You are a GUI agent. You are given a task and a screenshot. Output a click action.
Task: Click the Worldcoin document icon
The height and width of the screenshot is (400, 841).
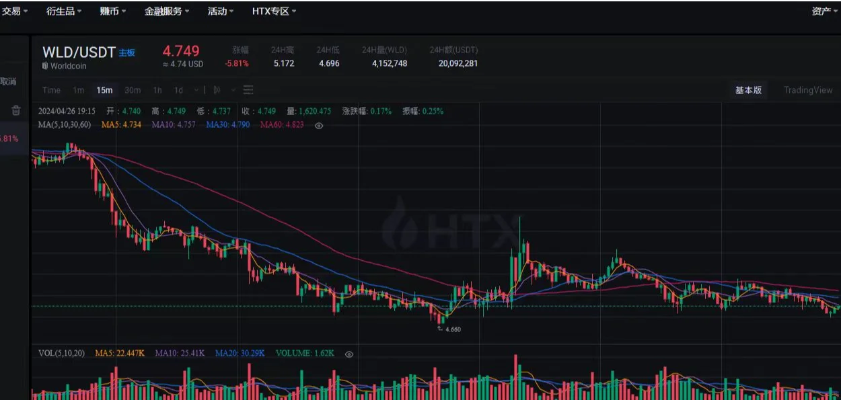point(45,66)
